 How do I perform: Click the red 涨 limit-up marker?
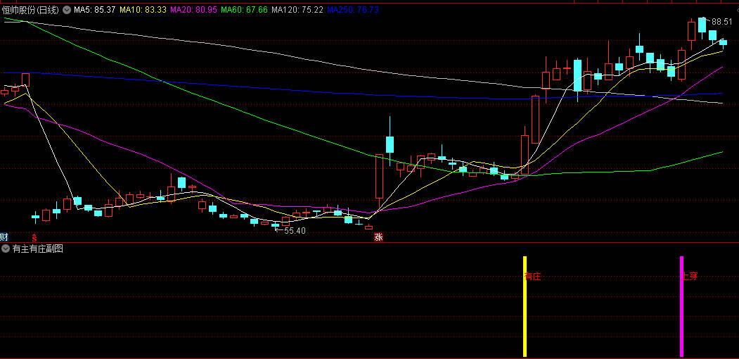[378, 237]
